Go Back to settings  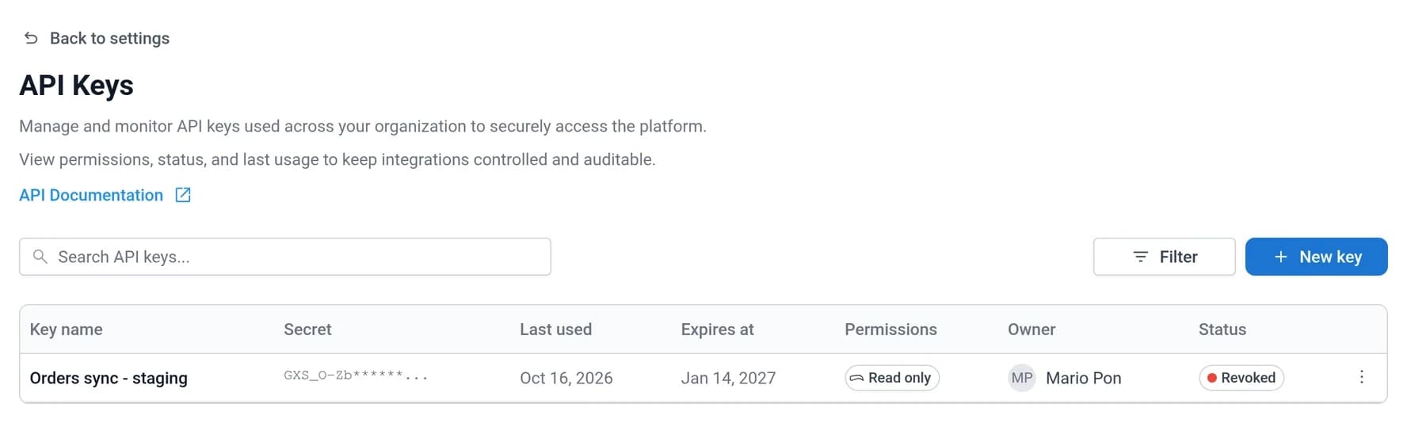coord(109,38)
